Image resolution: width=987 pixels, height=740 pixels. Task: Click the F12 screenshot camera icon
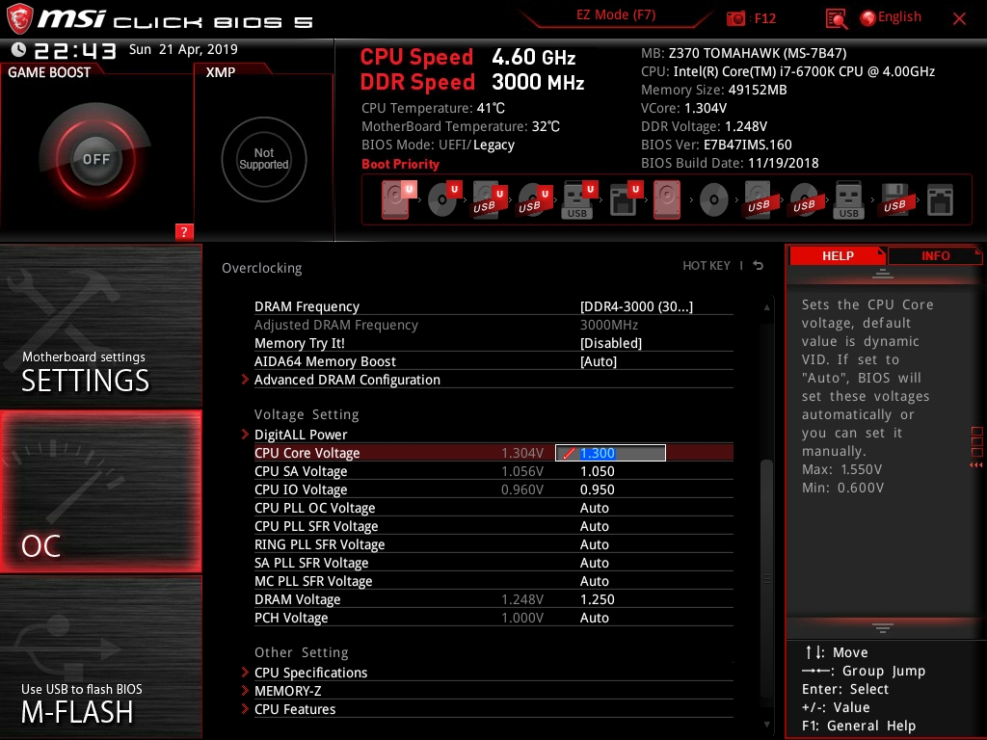click(735, 19)
